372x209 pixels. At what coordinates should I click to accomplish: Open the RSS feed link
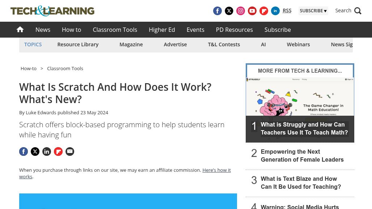coord(287,10)
